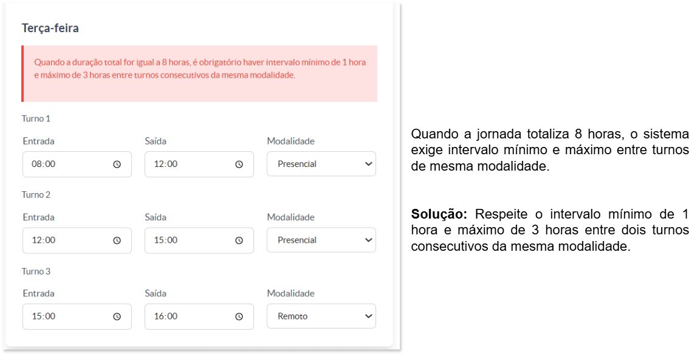Select Turno 1 Saída time 12:00
Viewport: 689px width, 354px height.
199,165
